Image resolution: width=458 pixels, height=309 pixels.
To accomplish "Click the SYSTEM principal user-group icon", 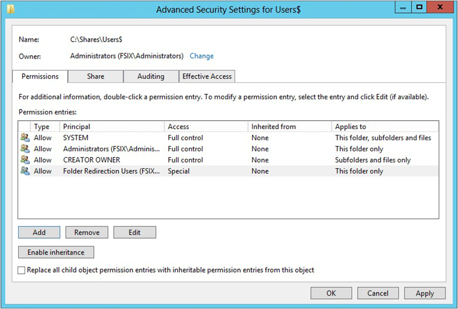I will (x=25, y=137).
